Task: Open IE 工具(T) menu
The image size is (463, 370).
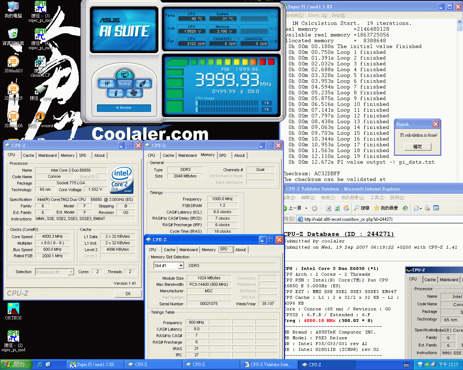Action: 377,198
